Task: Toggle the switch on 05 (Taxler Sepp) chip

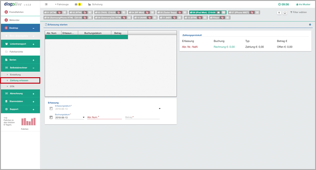Action: pos(185,12)
